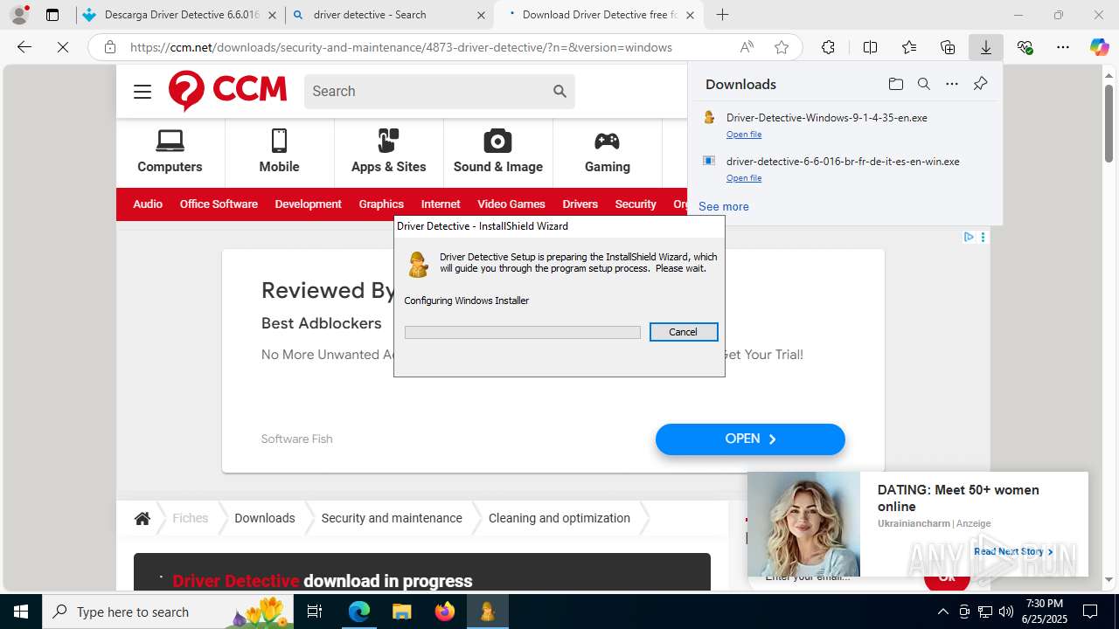Cancel the InstallShield Wizard setup

(684, 332)
